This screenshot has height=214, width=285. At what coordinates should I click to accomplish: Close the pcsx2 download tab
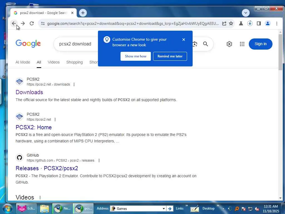[72, 13]
